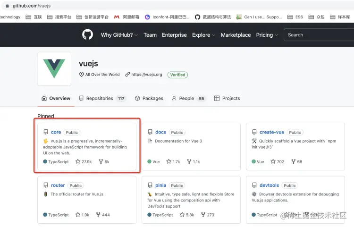Click the repo icon beside router
This screenshot has width=354, height=227.
point(46,185)
